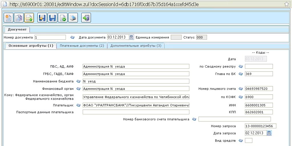Open lookup for Вид средств

241,140
